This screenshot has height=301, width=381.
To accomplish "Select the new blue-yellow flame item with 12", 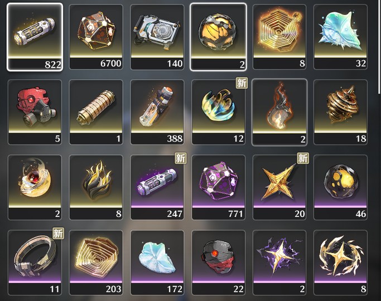I will 219,112.
